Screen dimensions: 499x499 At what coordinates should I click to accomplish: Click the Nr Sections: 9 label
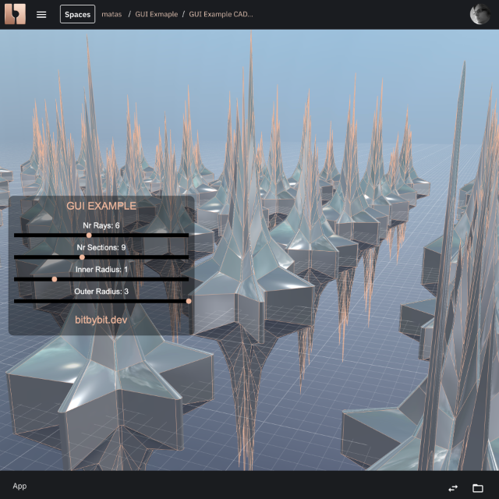pos(101,248)
